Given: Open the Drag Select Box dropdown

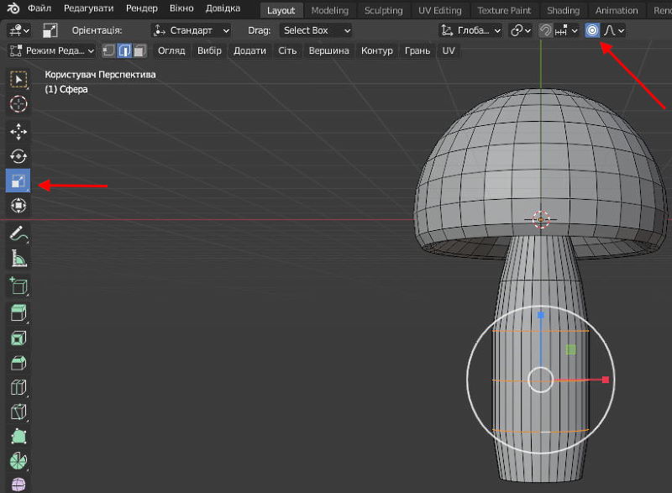Looking at the screenshot, I should pos(316,30).
